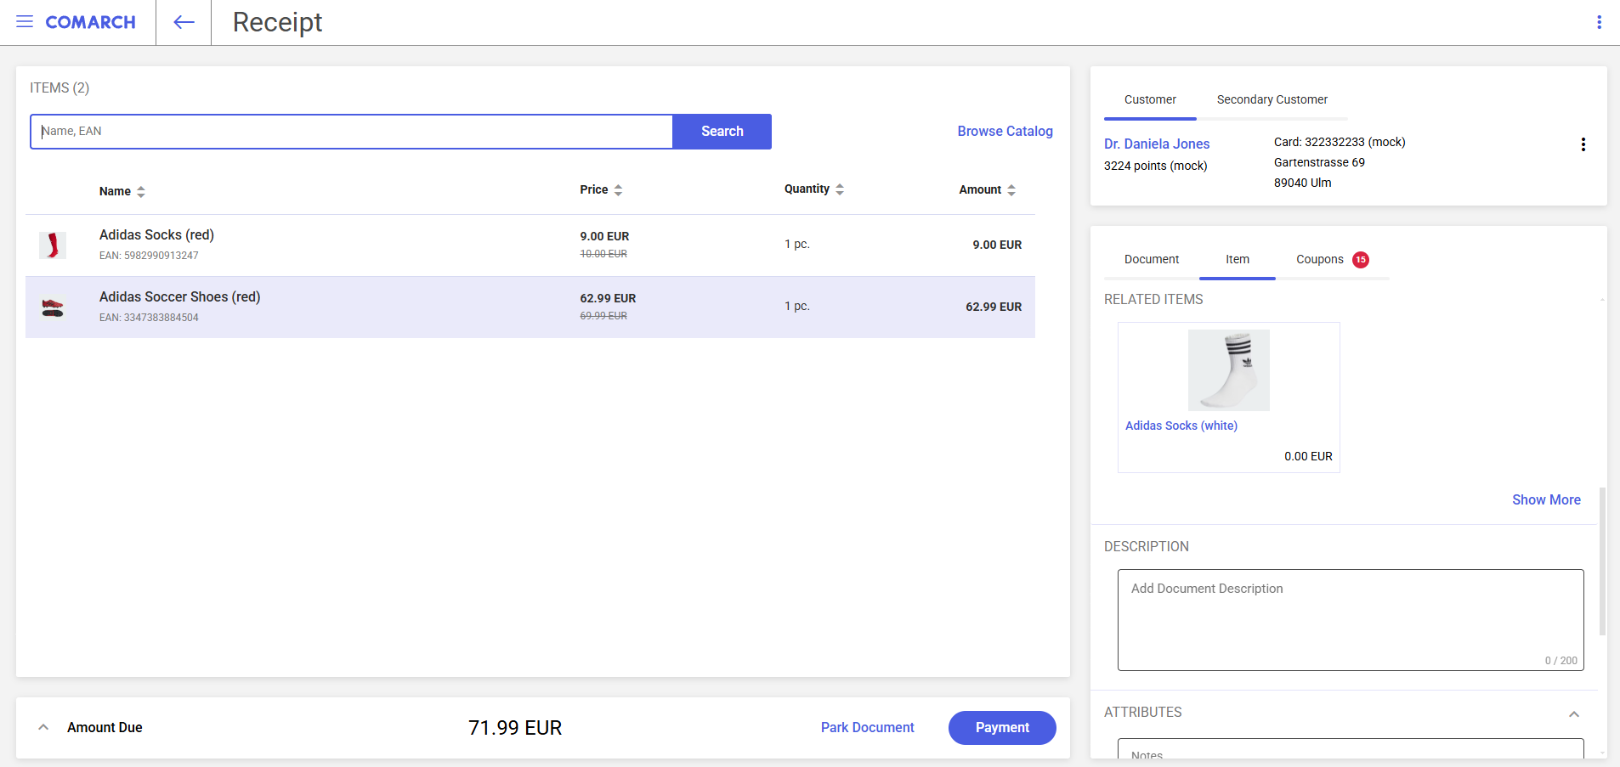Click socks quantity 1 pc.

click(x=796, y=244)
